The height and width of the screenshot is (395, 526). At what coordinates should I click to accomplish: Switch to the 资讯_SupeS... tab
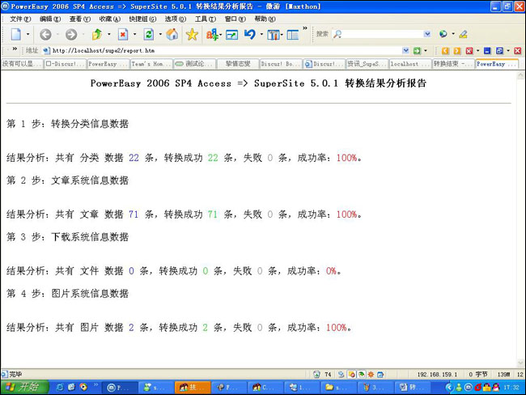(367, 64)
